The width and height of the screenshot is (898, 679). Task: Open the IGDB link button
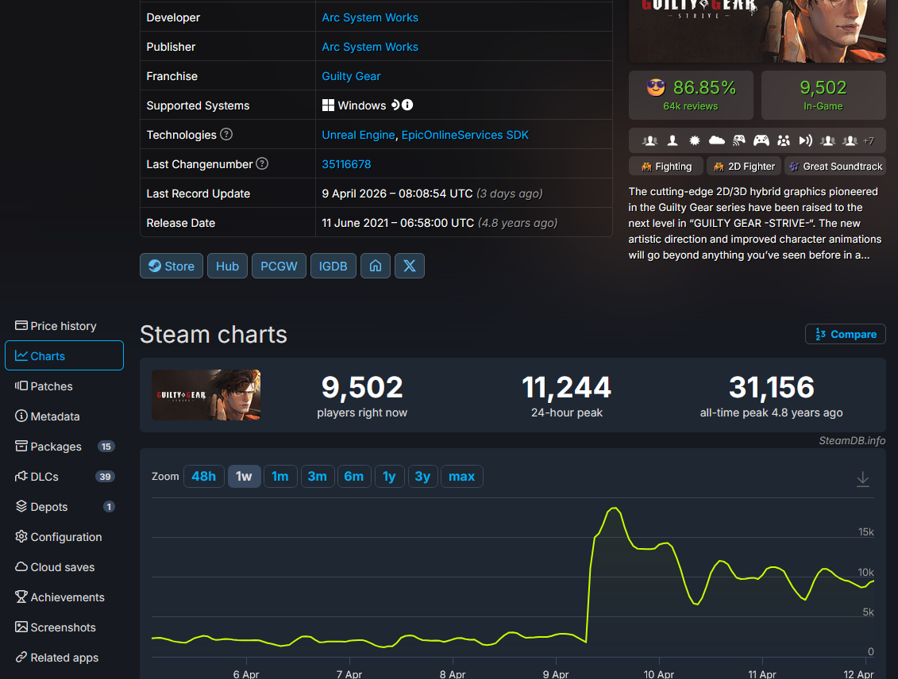(x=333, y=266)
